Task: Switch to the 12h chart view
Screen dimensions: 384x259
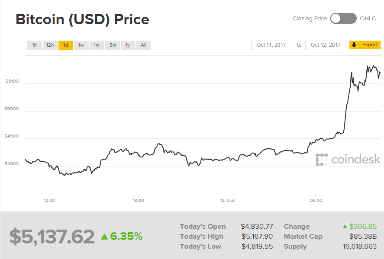Action: click(50, 45)
